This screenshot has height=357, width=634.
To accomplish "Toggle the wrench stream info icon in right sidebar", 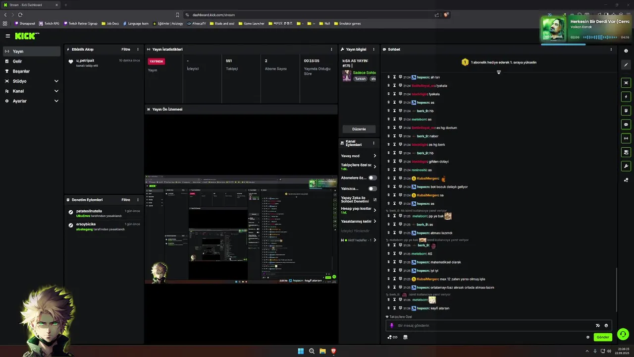I will pos(626,166).
